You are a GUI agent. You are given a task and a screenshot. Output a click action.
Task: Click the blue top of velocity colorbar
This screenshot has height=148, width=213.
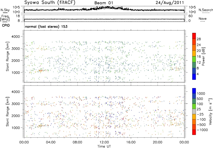pos(194,91)
